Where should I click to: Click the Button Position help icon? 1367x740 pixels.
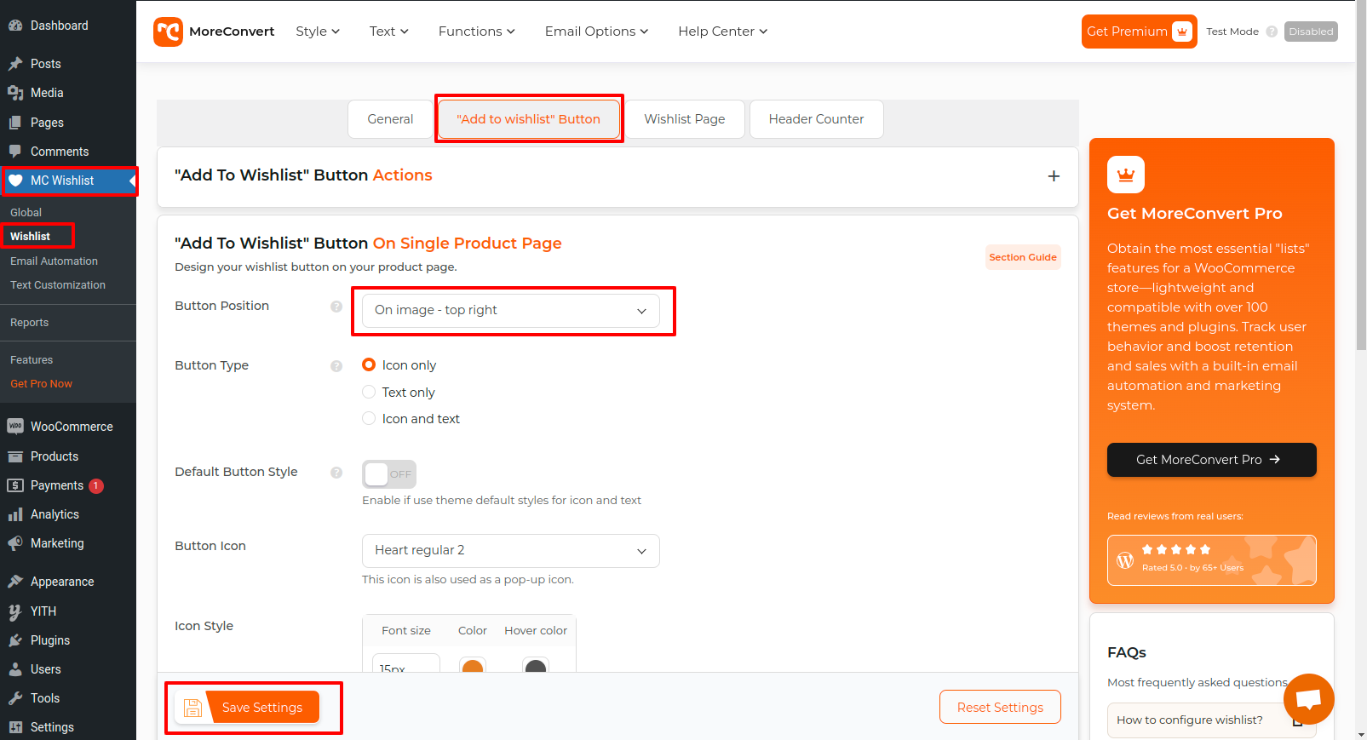click(336, 307)
